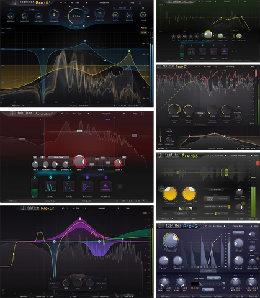Undo the last change in Pro-R 2
The image size is (260, 298).
61,3
